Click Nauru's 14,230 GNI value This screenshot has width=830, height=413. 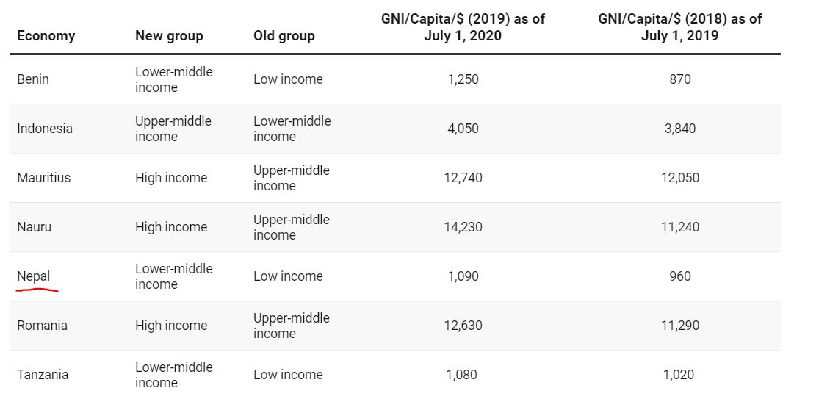click(463, 227)
